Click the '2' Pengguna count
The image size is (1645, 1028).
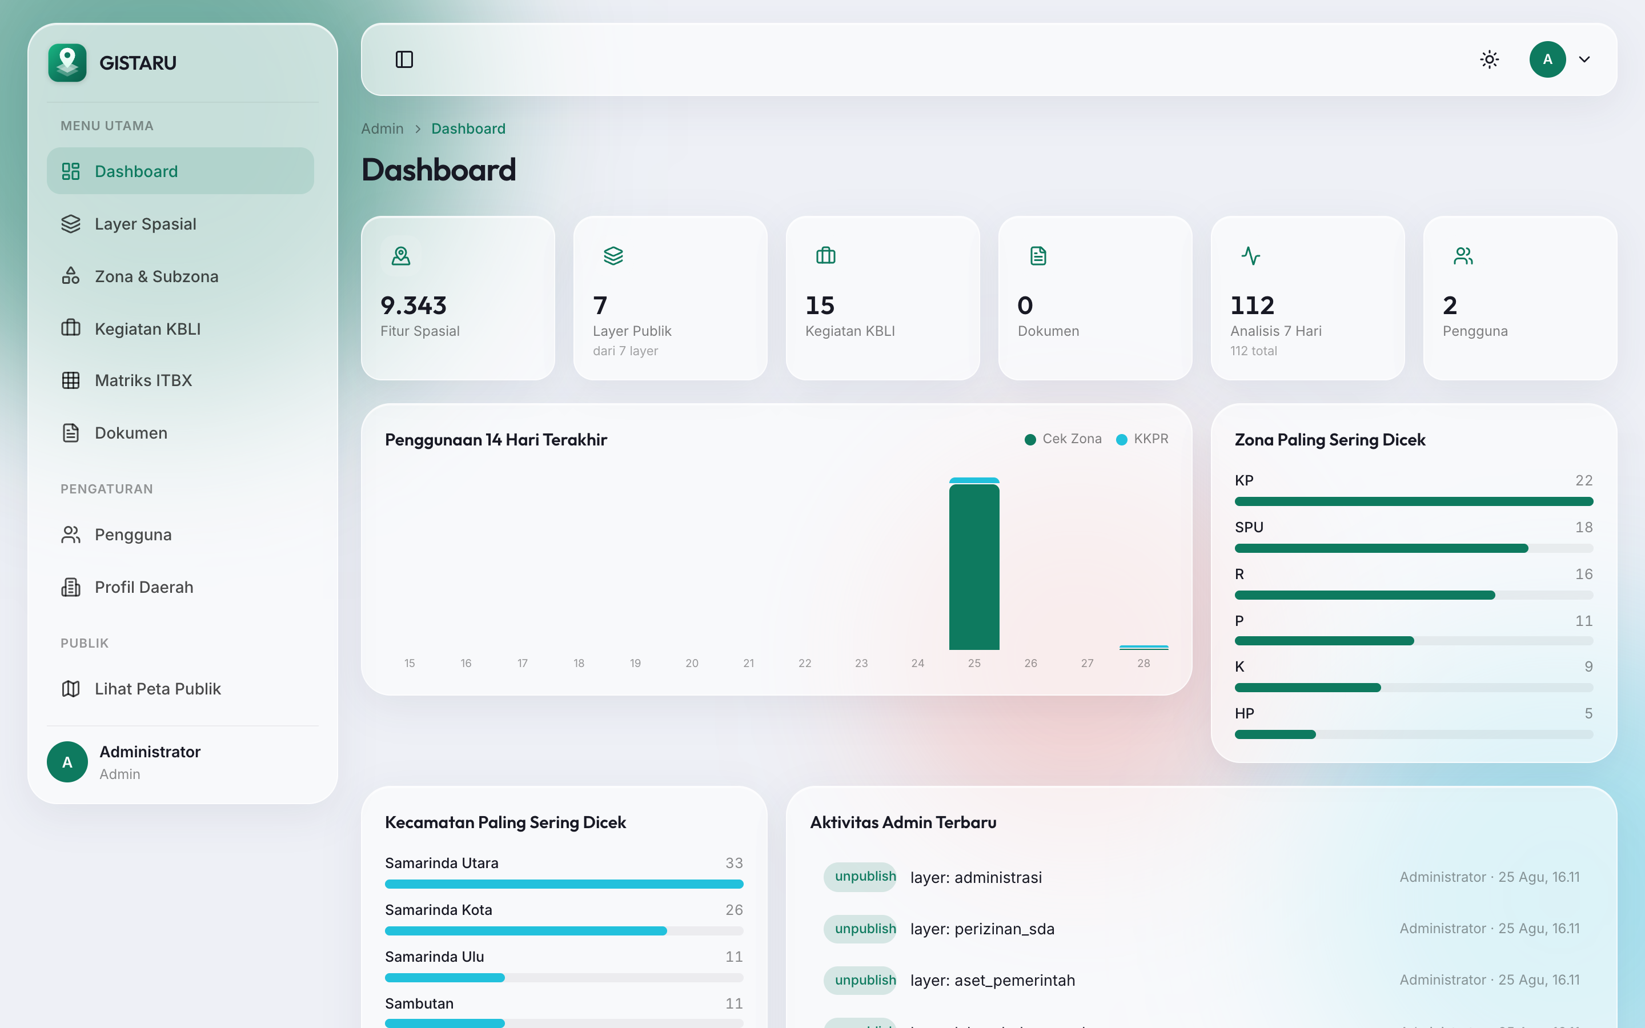click(x=1450, y=306)
